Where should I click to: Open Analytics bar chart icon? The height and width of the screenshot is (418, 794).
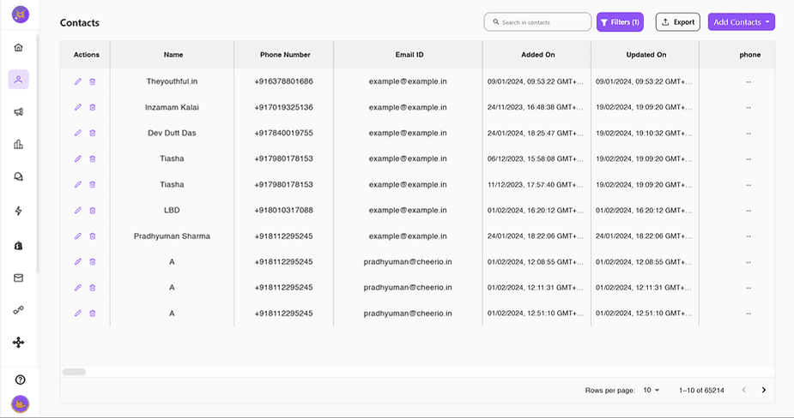point(18,145)
